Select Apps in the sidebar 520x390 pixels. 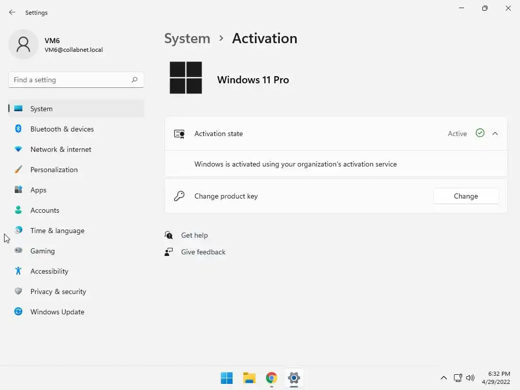(x=76, y=190)
